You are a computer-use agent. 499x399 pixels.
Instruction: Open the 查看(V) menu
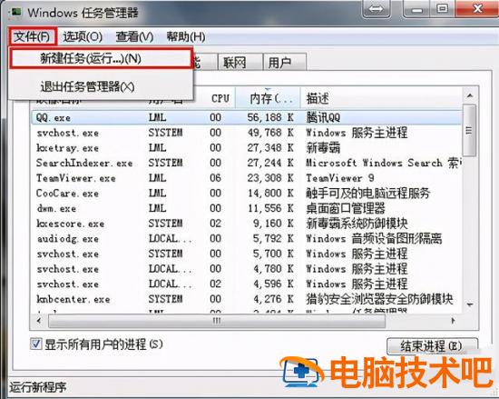click(x=134, y=36)
